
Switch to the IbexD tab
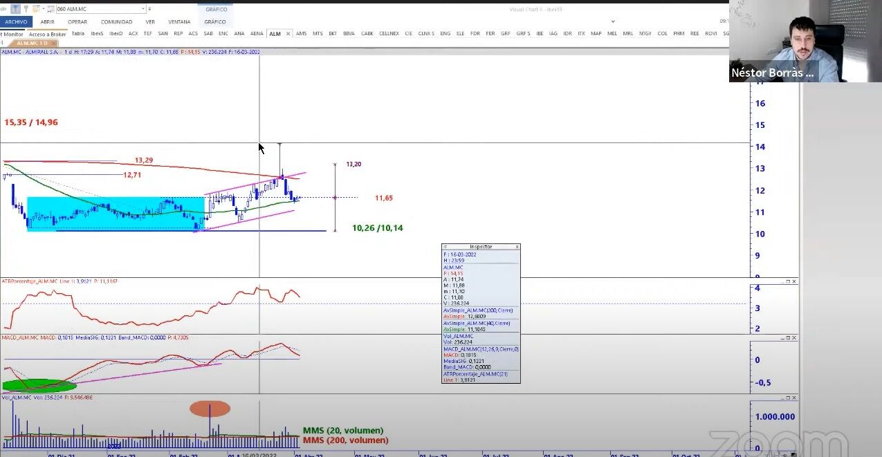(116, 33)
